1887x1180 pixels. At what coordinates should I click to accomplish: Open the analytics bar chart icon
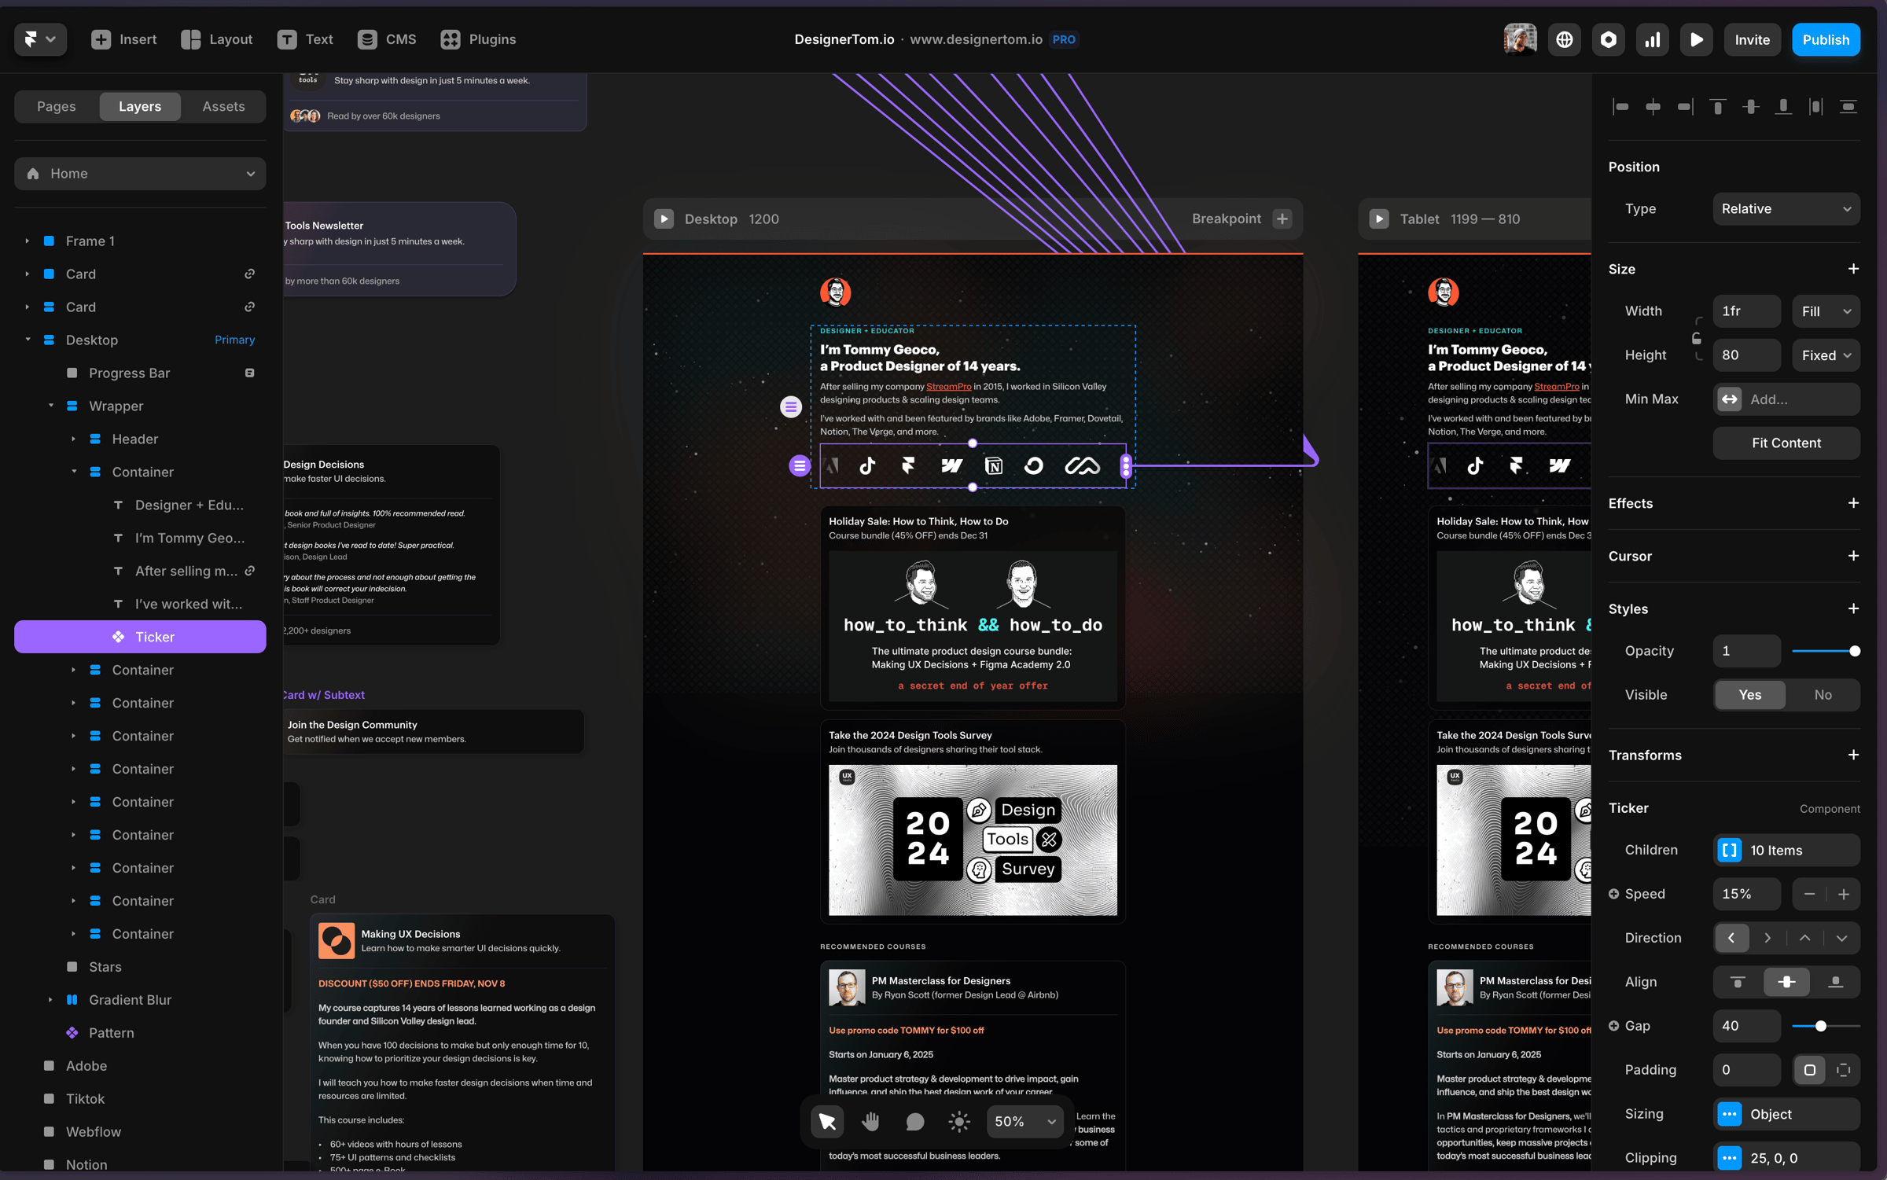coord(1652,39)
